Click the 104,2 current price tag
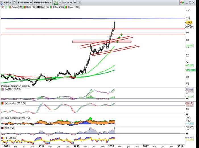Image resolution: width=199 pixels, height=148 pixels. point(190,22)
